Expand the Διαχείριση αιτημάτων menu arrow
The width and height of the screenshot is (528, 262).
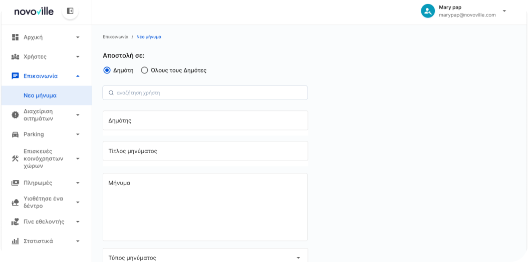[78, 115]
